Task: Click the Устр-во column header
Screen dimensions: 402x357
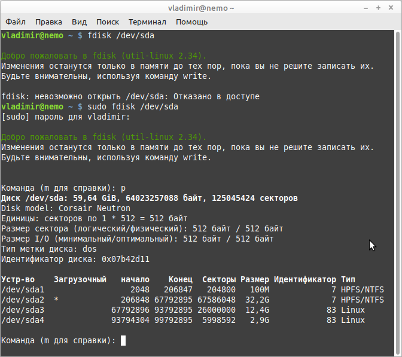Action: [18, 279]
